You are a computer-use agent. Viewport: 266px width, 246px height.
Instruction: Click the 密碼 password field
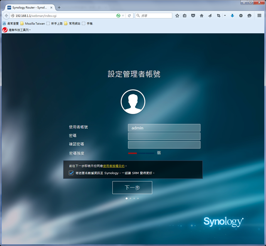[x=164, y=136]
